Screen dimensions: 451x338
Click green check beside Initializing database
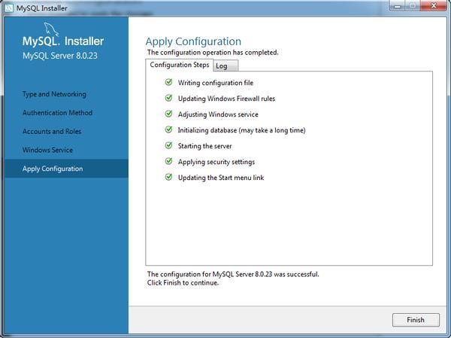(x=168, y=130)
